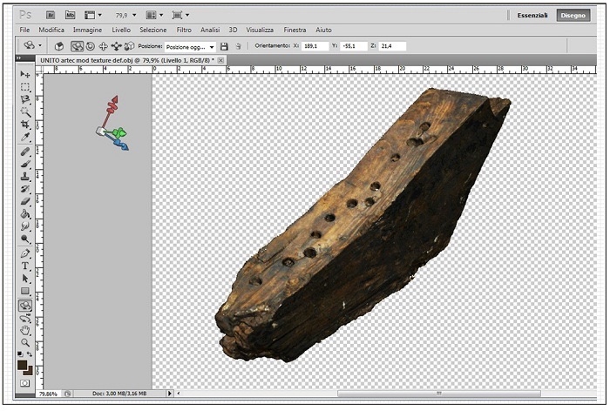Expand the collapsed toolbox panel arrows
610x411 pixels.
18,57
